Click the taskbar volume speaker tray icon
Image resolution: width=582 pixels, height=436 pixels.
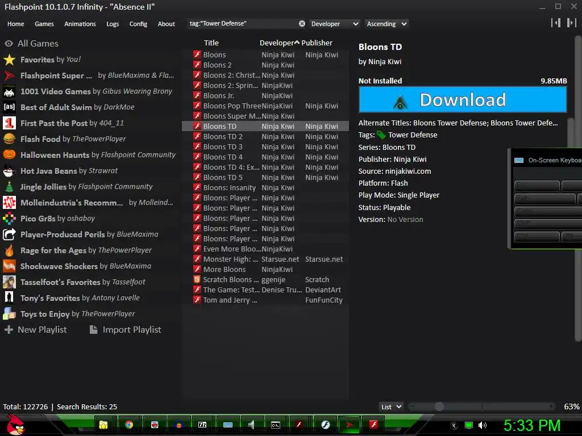point(482,425)
